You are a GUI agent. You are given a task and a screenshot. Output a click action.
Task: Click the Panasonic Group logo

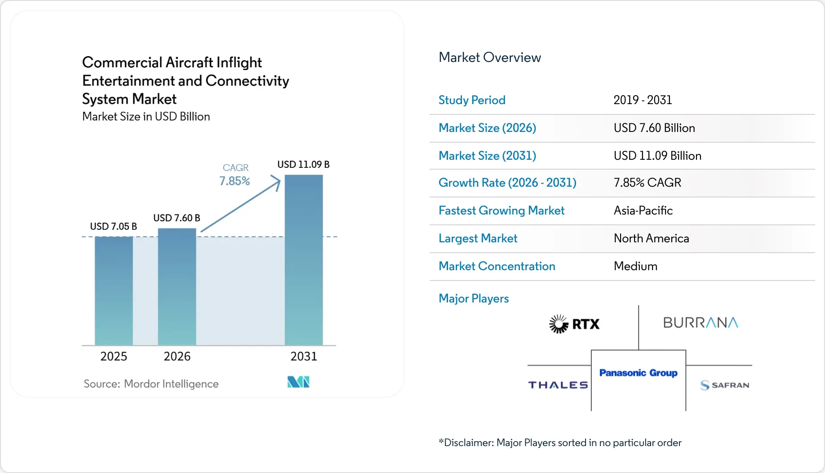coord(638,373)
